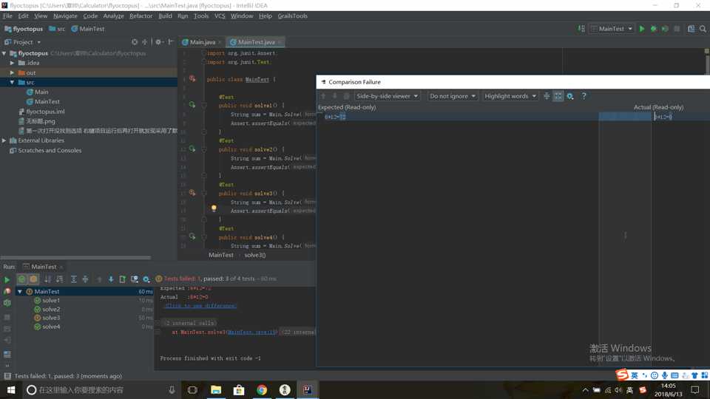Open the Side-by-side viewer dropdown
Viewport: 710px width, 399px height.
(387, 96)
